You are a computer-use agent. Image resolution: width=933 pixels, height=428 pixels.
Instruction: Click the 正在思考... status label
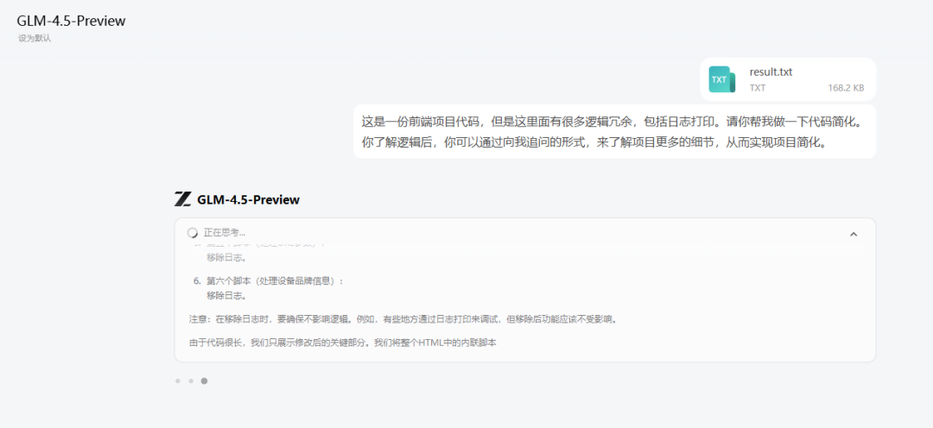pyautogui.click(x=225, y=232)
